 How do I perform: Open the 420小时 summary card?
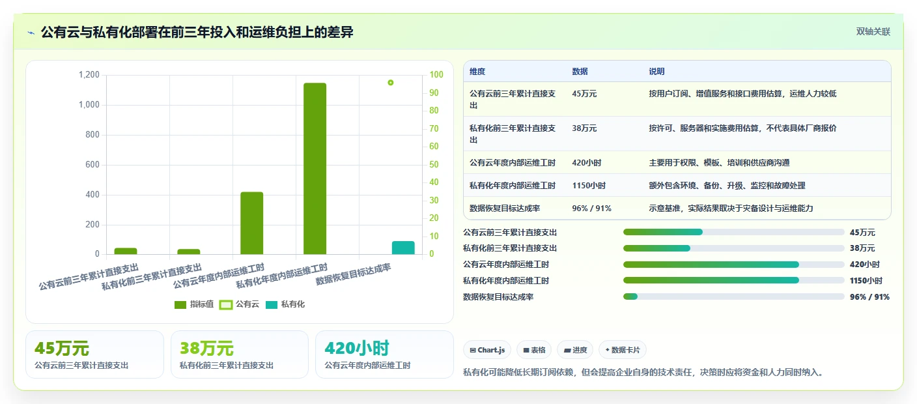tap(384, 354)
